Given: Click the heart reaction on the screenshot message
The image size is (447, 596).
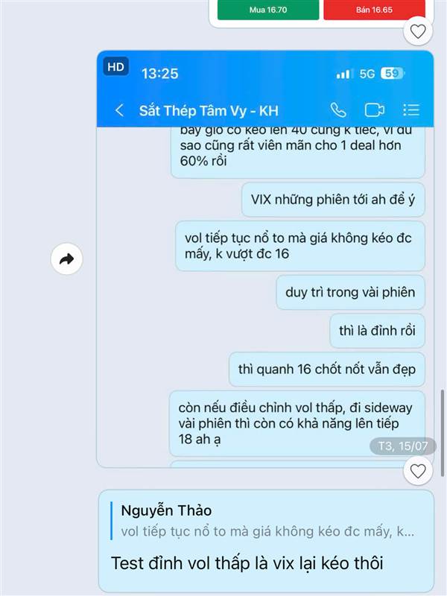Looking at the screenshot, I should pos(418,472).
